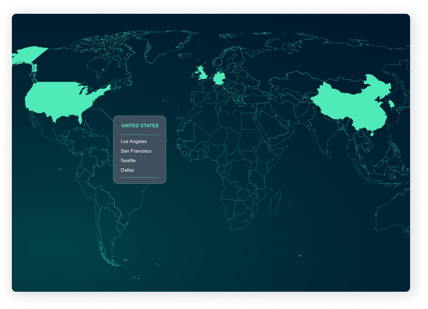
Task: Pick Dallas from the city list
Action: [x=127, y=170]
